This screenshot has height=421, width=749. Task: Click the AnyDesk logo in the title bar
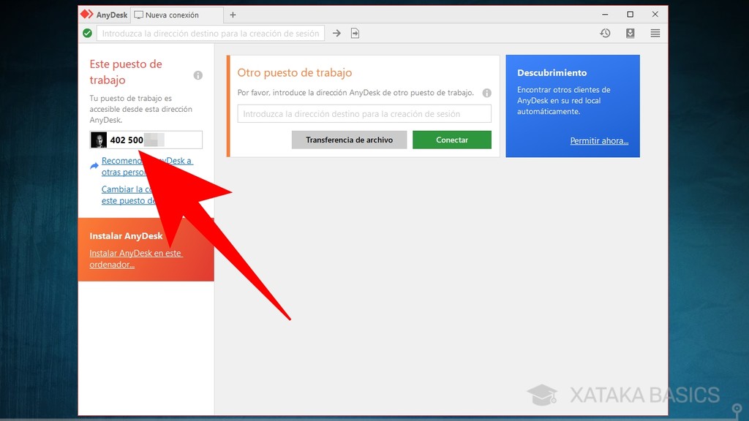point(87,15)
